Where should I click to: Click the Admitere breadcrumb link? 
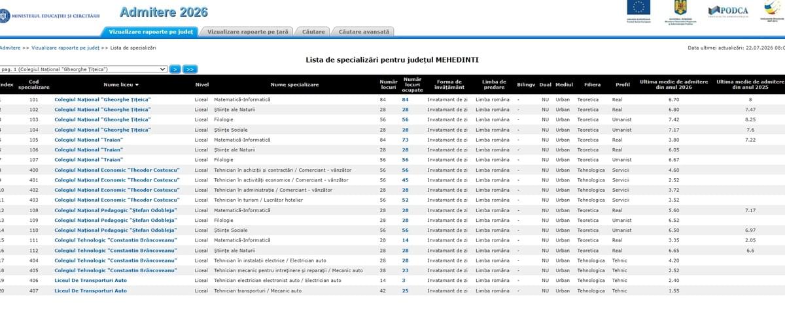point(10,48)
